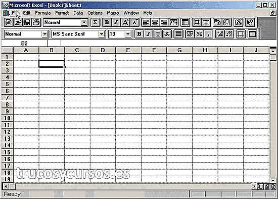Open the Format menu

coord(62,13)
